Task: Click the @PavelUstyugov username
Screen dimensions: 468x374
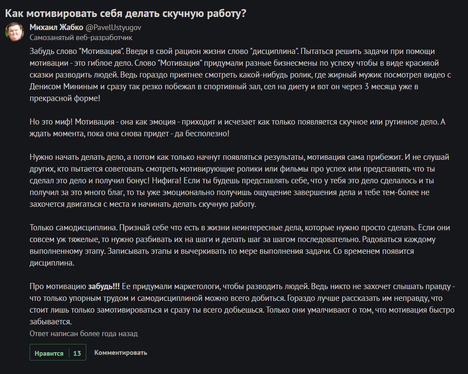Action: click(x=113, y=27)
